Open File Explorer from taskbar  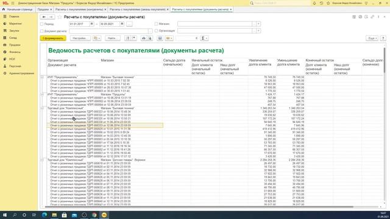(54, 215)
